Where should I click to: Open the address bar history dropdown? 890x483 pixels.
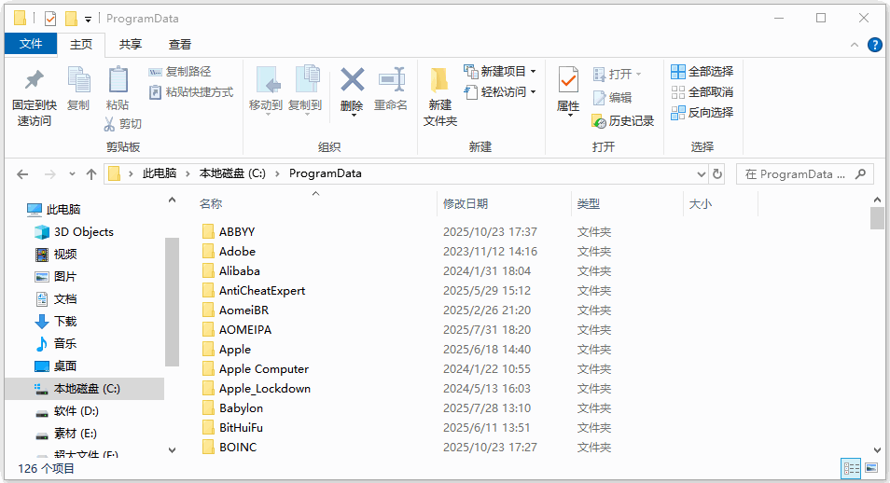coord(701,174)
